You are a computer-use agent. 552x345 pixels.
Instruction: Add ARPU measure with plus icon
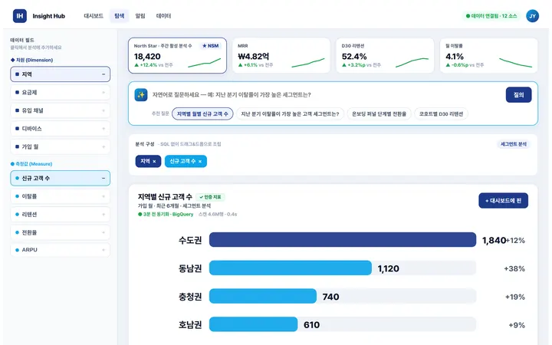coord(103,250)
